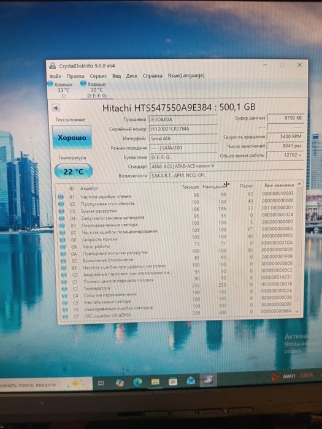This screenshot has width=322, height=429.
Task: Click the serial number field J1120021CP27MA
Action: pos(183,129)
